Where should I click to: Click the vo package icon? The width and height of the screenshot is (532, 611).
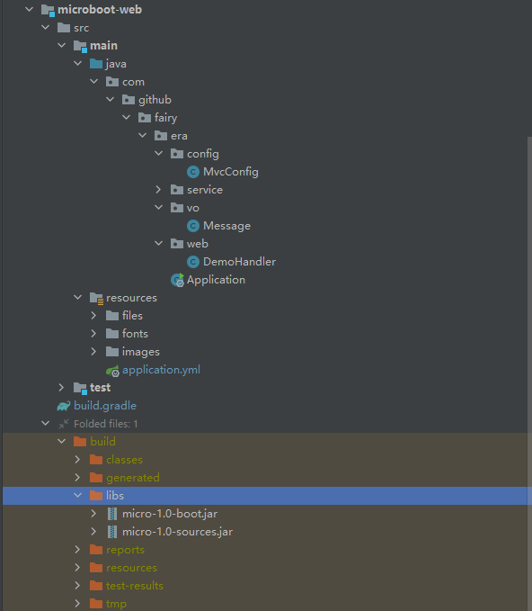pos(177,208)
